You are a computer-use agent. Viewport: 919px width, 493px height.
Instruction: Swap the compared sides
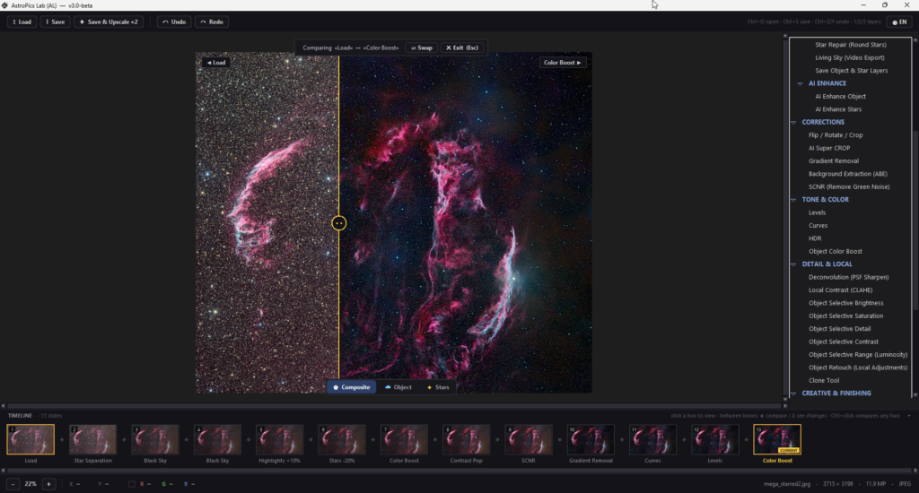[x=422, y=48]
